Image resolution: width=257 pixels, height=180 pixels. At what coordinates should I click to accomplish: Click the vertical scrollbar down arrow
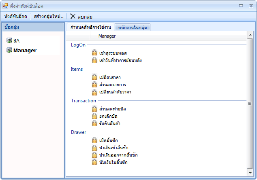tap(250, 172)
